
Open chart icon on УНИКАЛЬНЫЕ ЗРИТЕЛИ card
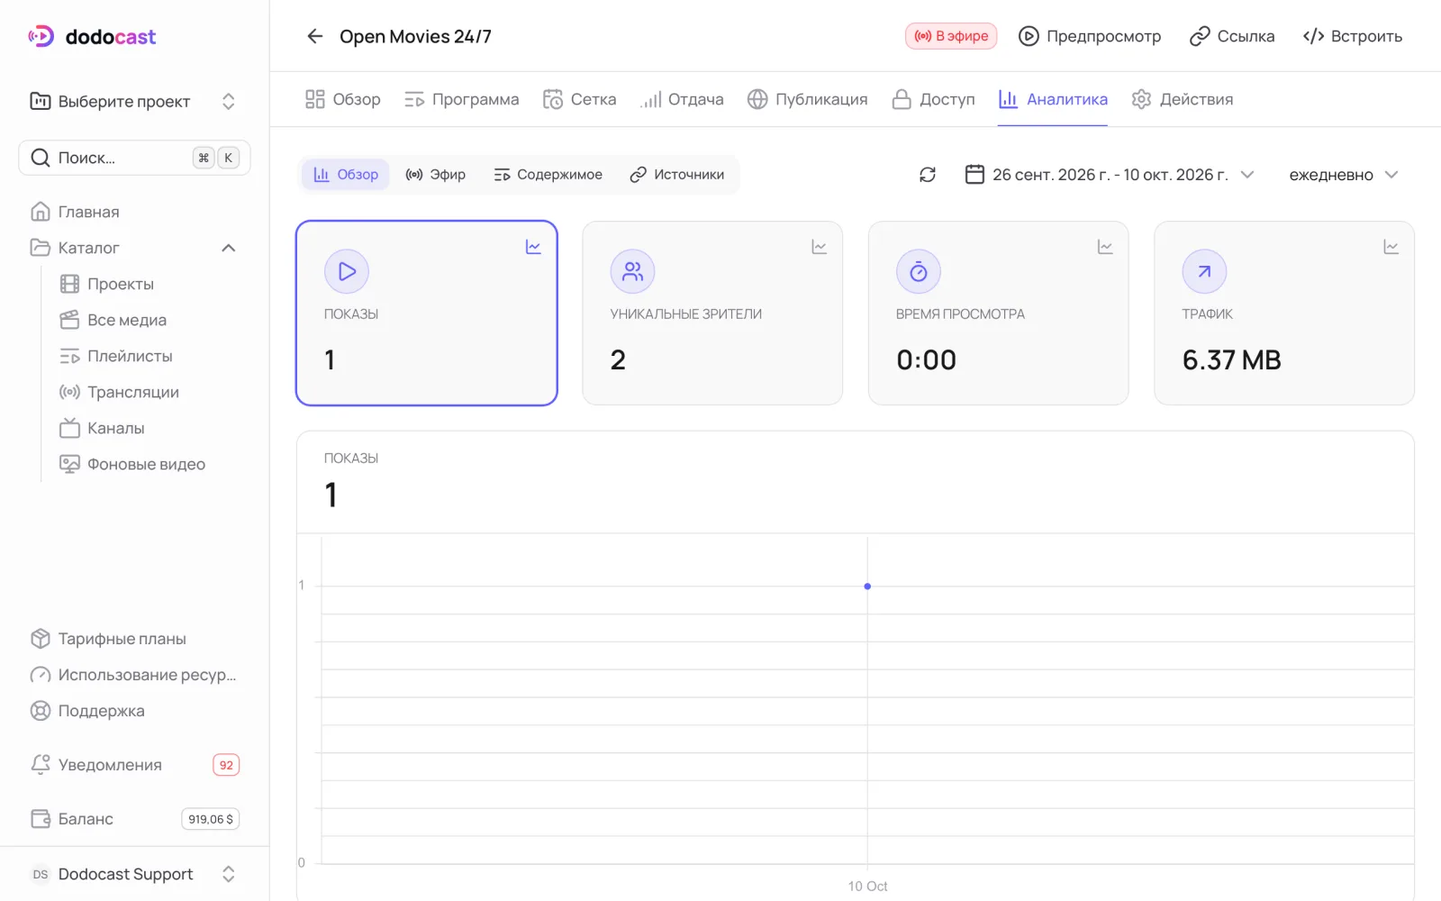click(819, 247)
